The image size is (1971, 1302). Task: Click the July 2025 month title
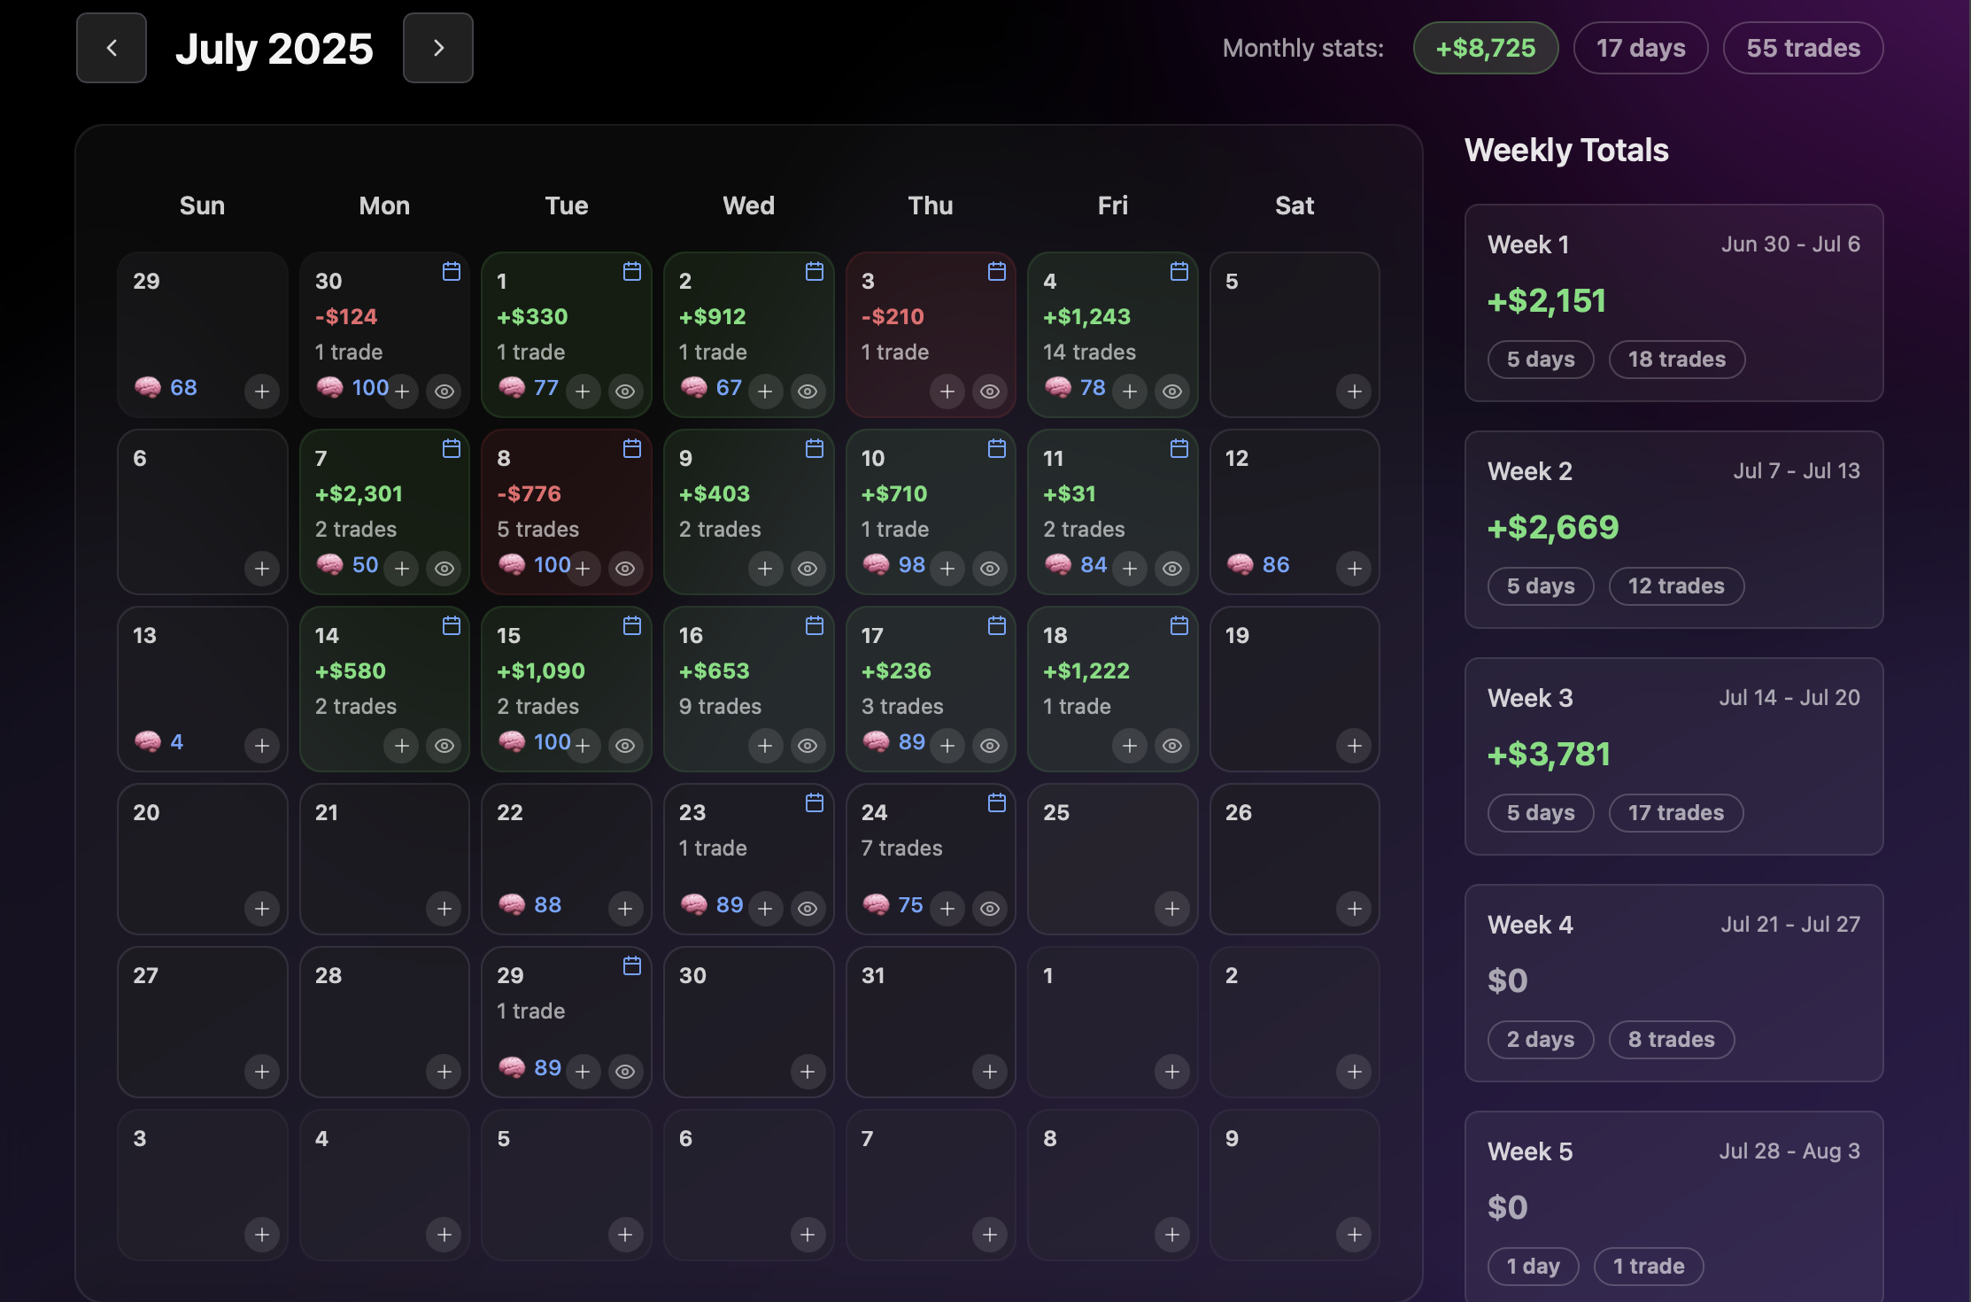(274, 49)
